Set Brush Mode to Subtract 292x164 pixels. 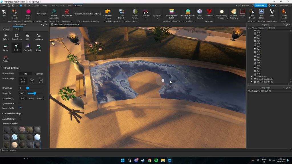[38, 73]
